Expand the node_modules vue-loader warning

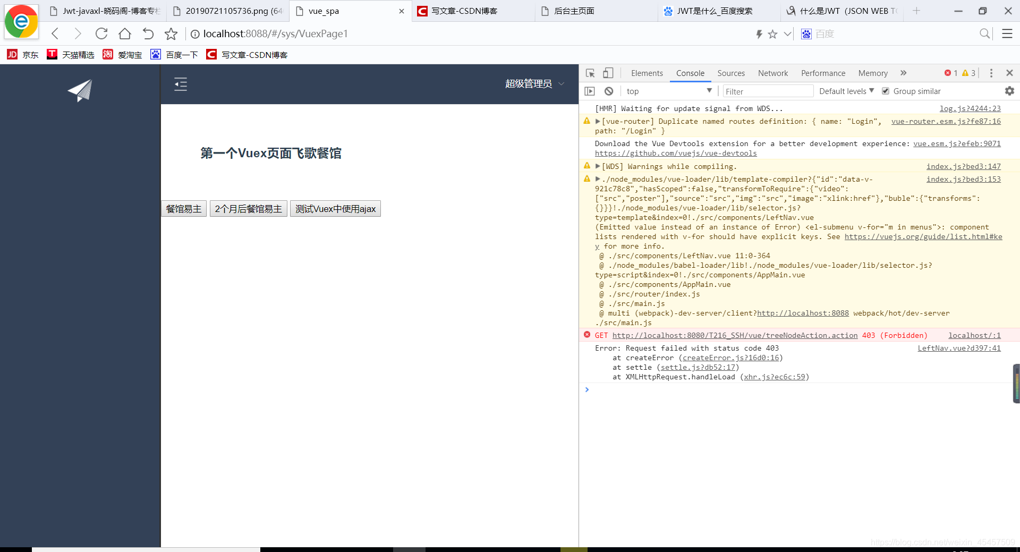pos(598,180)
